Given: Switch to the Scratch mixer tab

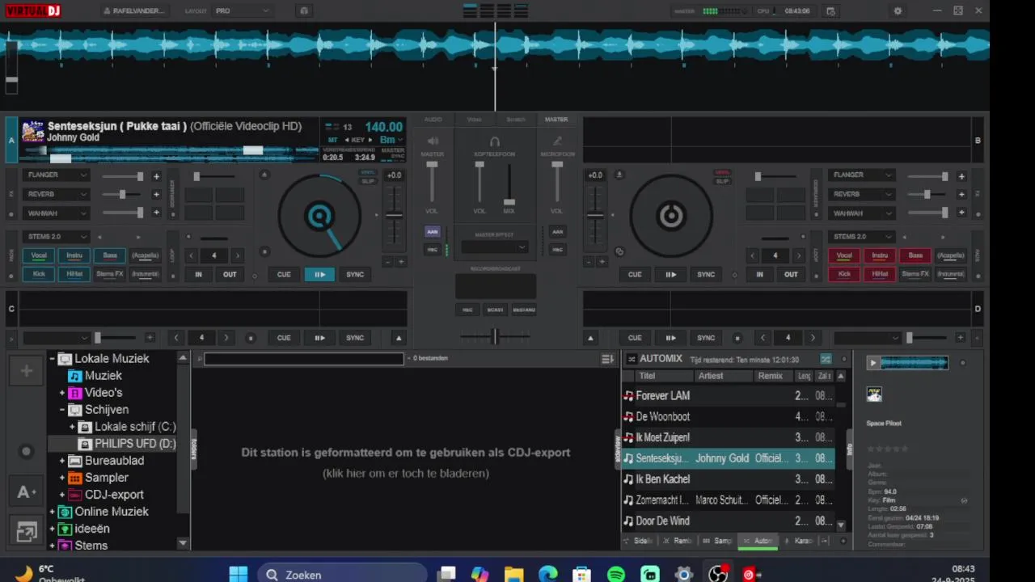Looking at the screenshot, I should 516,120.
